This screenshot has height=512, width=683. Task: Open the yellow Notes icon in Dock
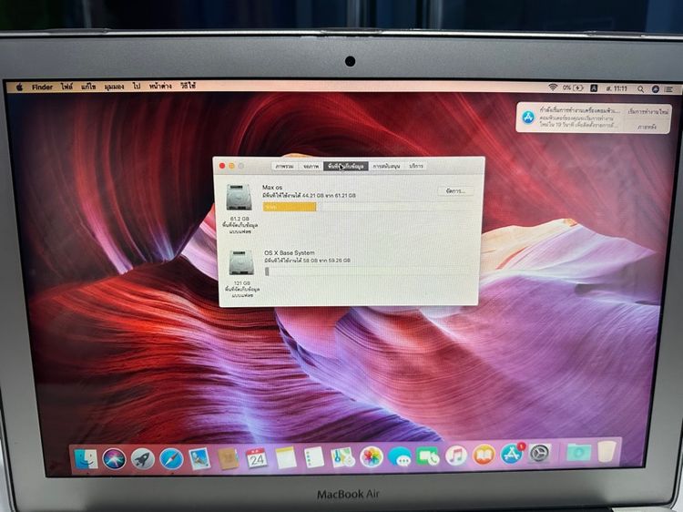286,458
